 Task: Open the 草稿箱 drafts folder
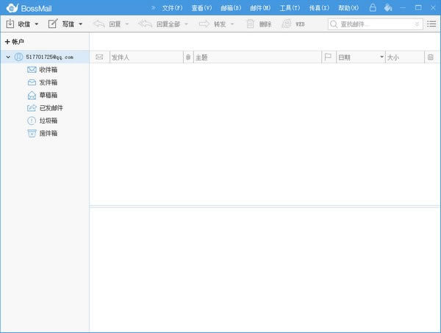[48, 95]
